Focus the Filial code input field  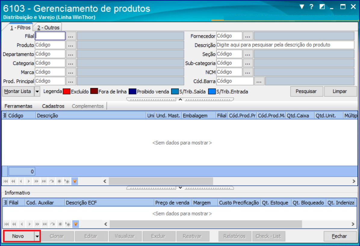(50, 36)
